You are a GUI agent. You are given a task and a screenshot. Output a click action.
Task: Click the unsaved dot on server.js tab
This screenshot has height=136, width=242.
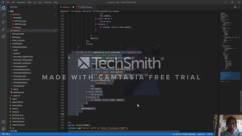[73, 7]
